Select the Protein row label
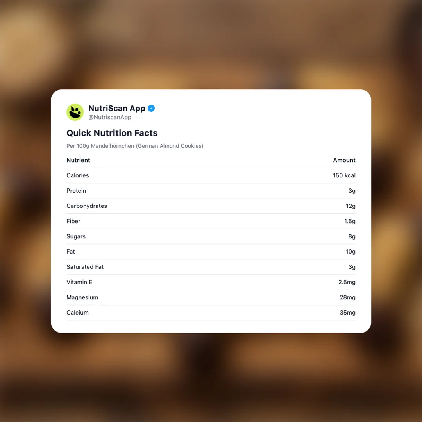 76,191
